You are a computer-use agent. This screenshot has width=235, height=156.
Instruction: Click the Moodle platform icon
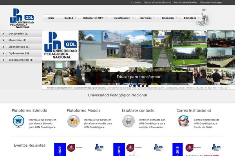pyautogui.click(x=74, y=121)
